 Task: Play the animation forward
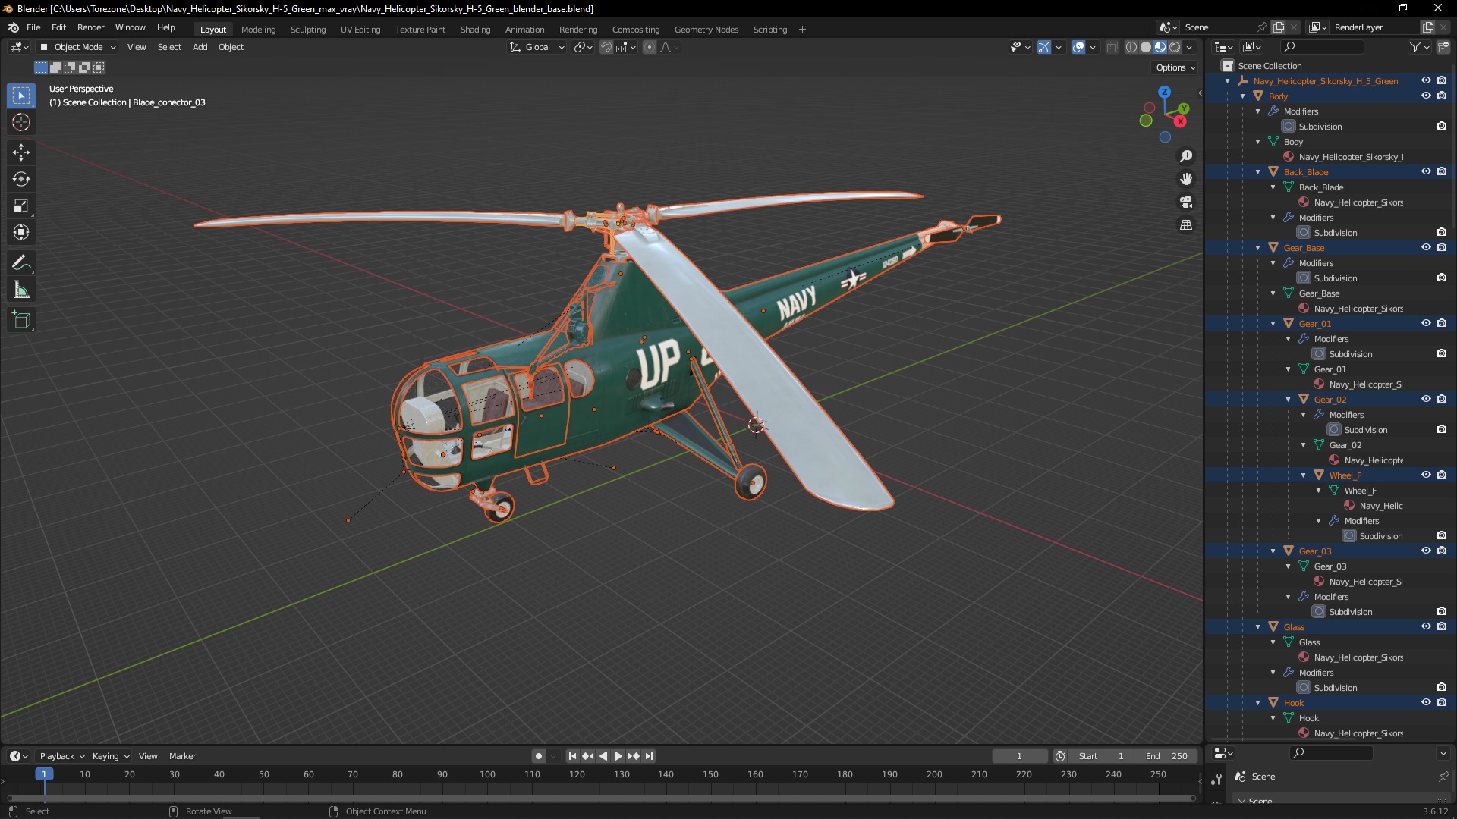point(618,756)
